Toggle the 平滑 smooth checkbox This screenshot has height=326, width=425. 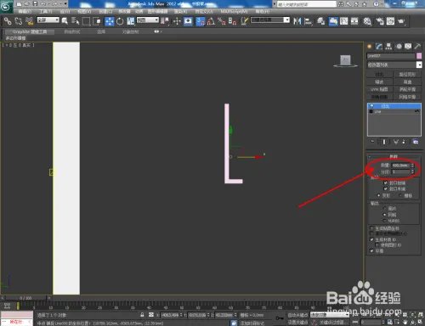pos(371,250)
